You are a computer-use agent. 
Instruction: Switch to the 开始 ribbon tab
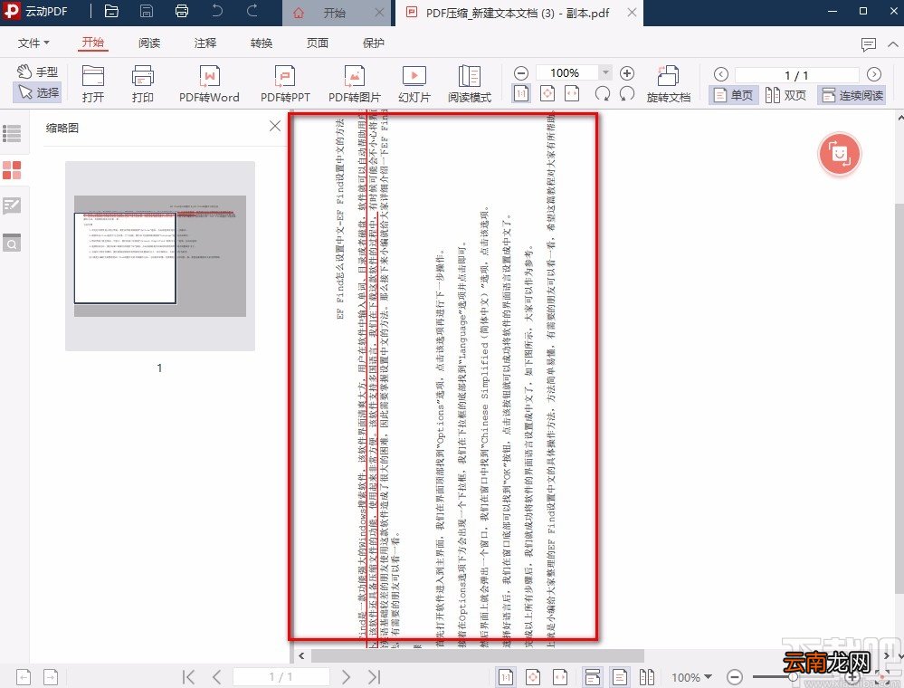coord(92,43)
